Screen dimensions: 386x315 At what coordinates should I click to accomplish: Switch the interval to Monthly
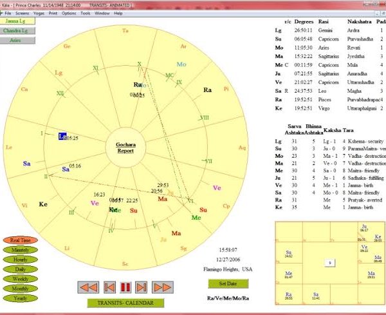21,289
